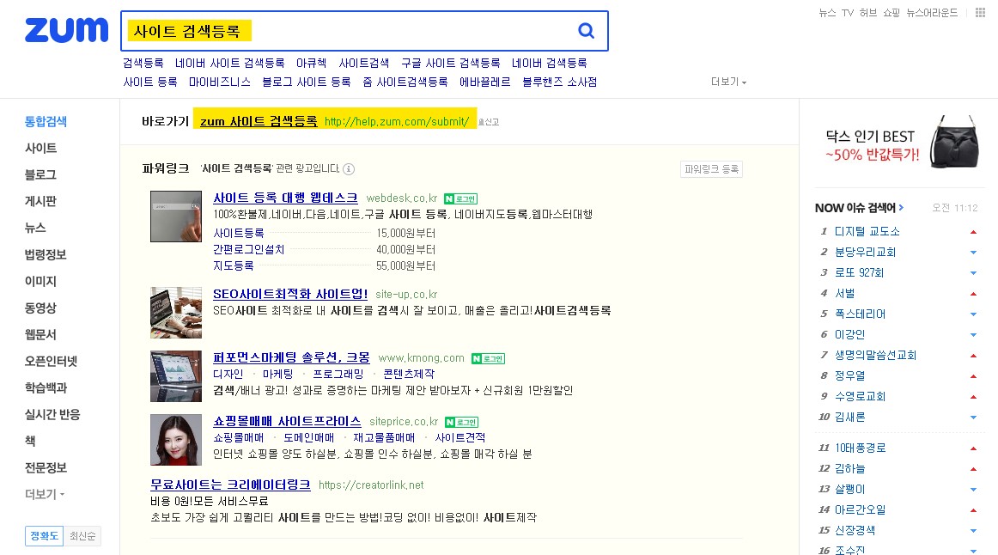Open the 학습백과 category
This screenshot has height=555, width=998.
[x=46, y=387]
